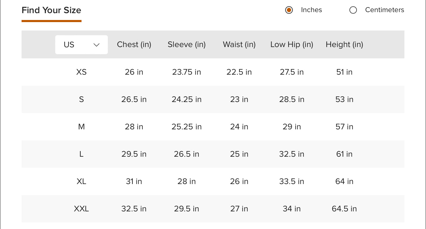Viewport: 426px width, 229px height.
Task: Click the chevron arrow beside US
Action: 97,45
